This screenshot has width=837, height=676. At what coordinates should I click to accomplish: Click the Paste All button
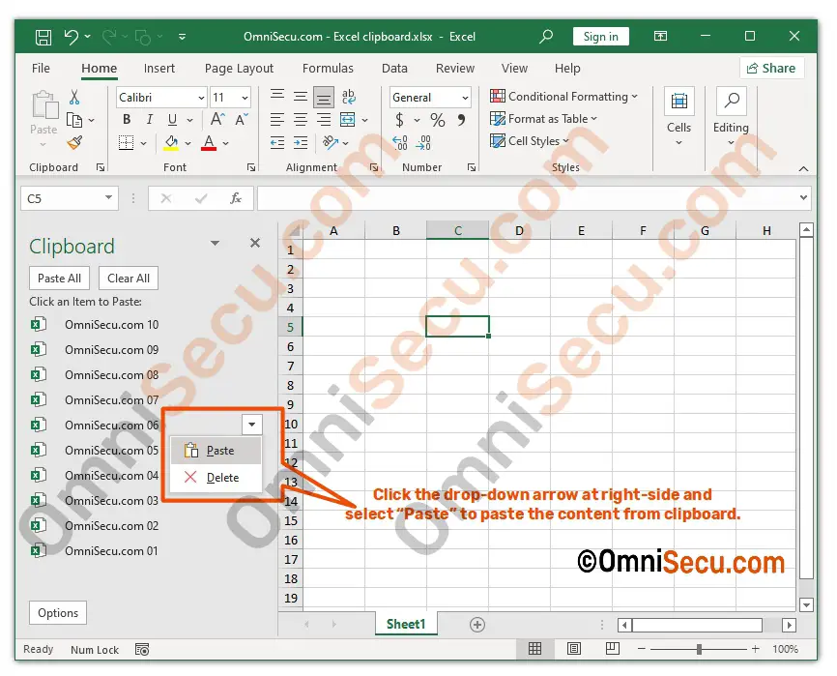59,279
